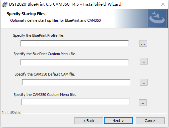169x128 pixels.
Task: Click the 'Optionally define start up files' description
Action: (x=55, y=20)
